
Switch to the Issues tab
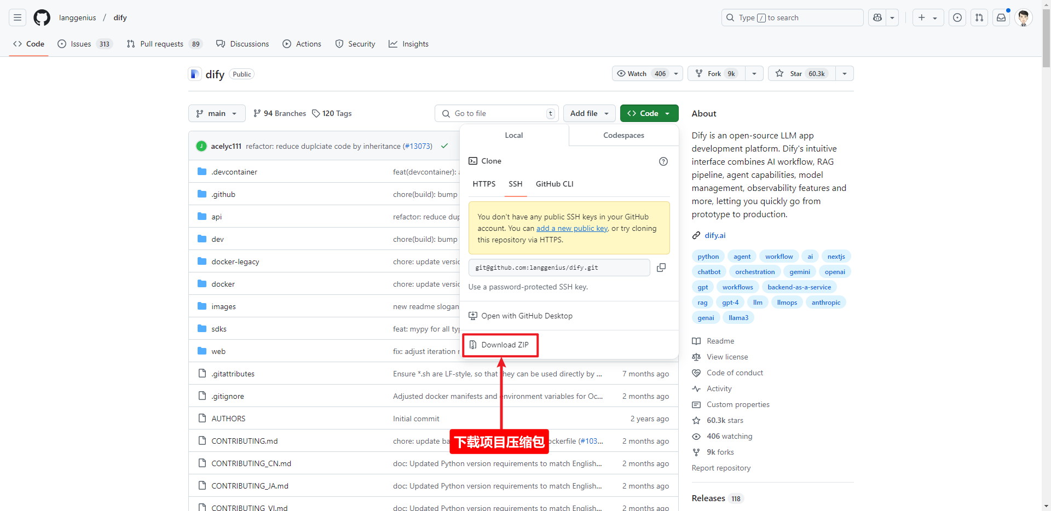pyautogui.click(x=85, y=44)
